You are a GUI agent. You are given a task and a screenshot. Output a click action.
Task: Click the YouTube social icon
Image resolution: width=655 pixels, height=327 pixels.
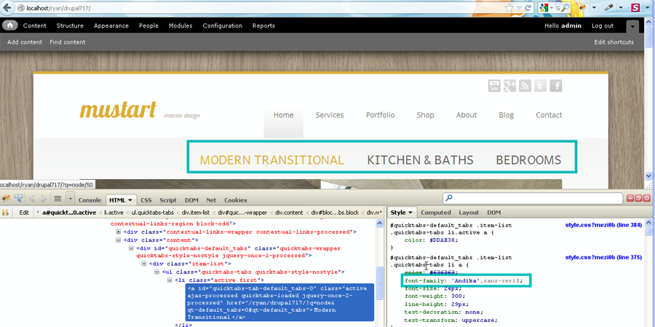point(494,86)
